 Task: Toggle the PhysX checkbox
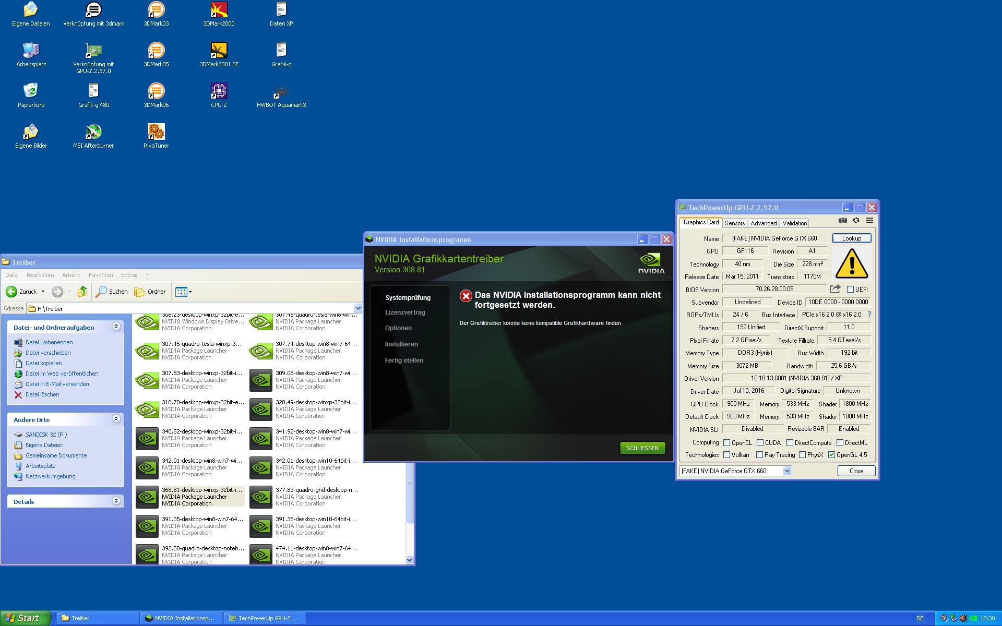[802, 455]
